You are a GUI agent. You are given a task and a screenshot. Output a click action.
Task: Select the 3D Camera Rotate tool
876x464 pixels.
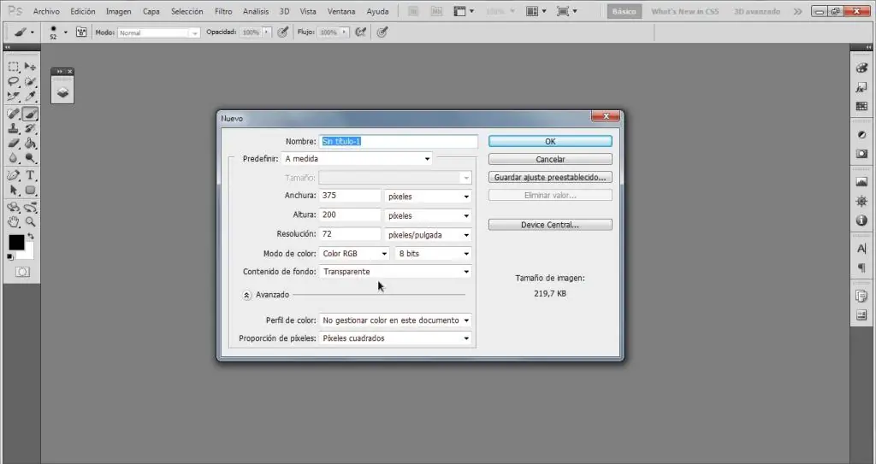(x=30, y=207)
